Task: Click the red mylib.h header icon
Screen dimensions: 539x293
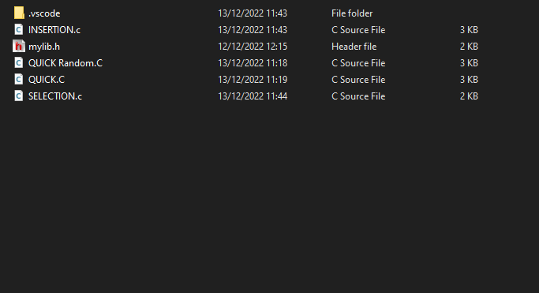Action: pyautogui.click(x=19, y=46)
